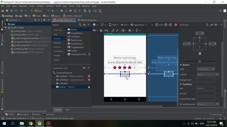Open the File menu
The width and height of the screenshot is (227, 127).
point(2,6)
